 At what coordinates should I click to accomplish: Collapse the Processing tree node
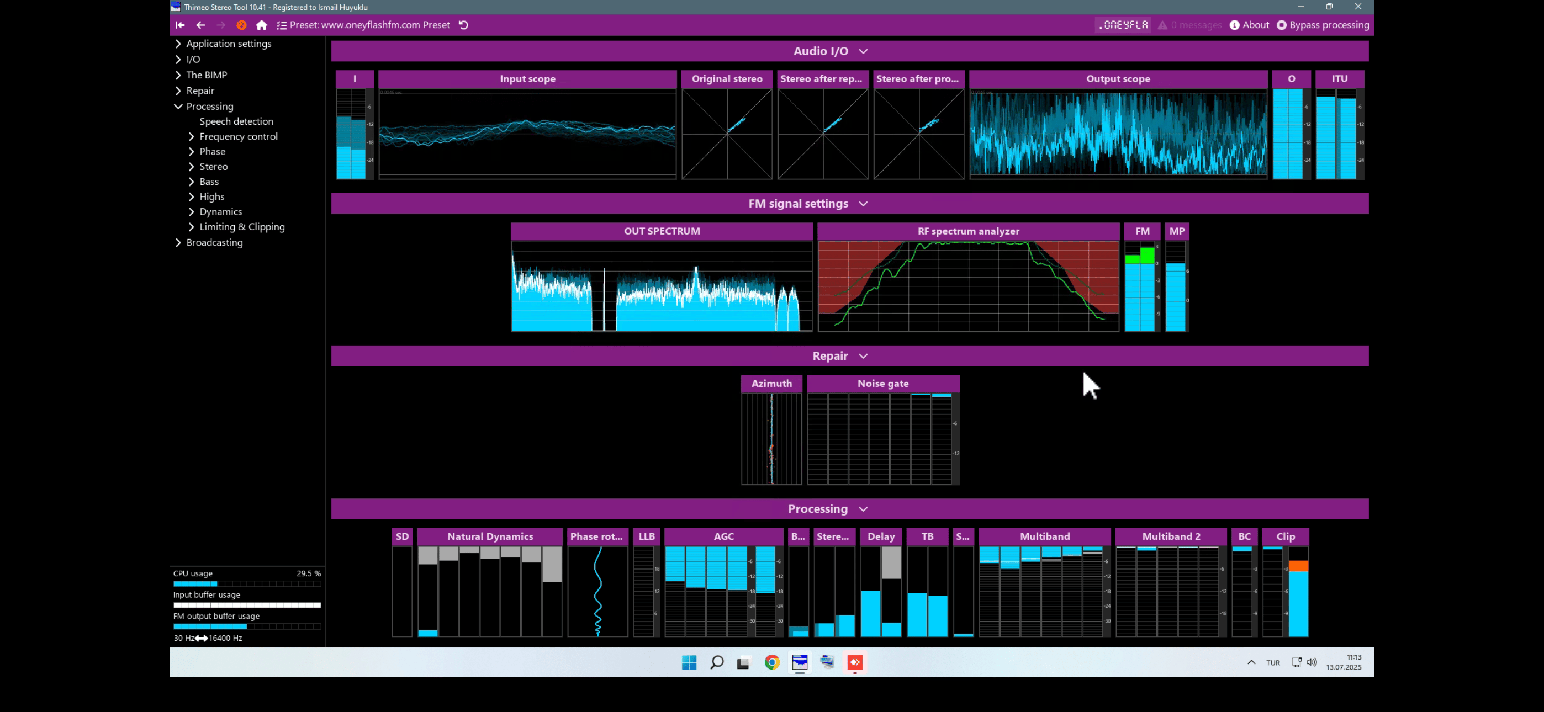click(178, 107)
